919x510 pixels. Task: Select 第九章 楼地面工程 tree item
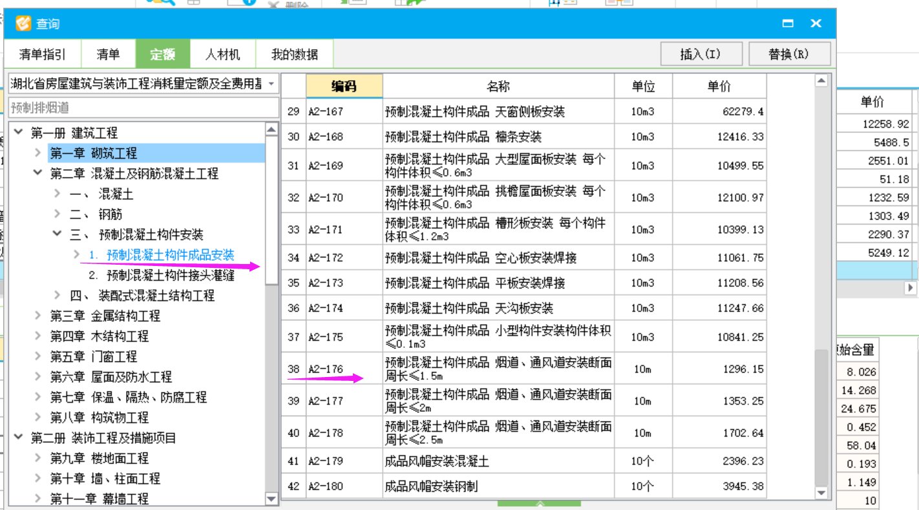(100, 458)
